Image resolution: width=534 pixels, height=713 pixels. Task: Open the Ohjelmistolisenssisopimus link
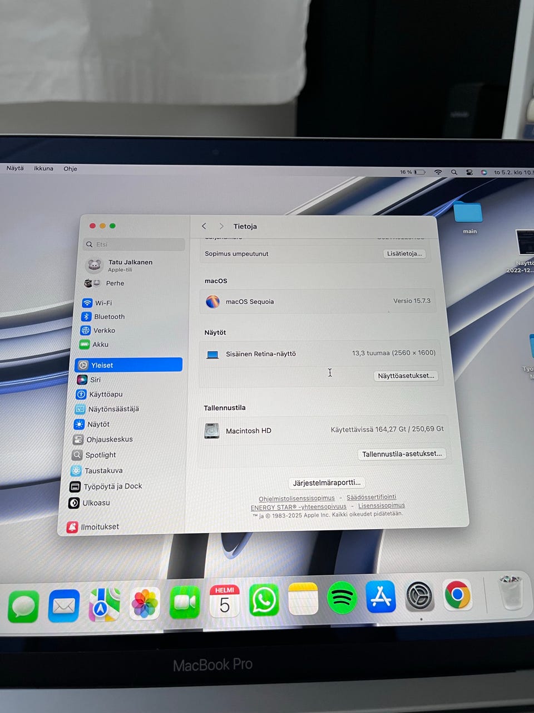coord(296,499)
